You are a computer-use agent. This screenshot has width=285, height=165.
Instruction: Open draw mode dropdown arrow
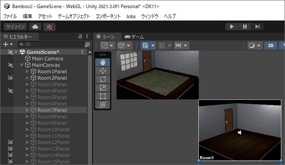(x=111, y=46)
